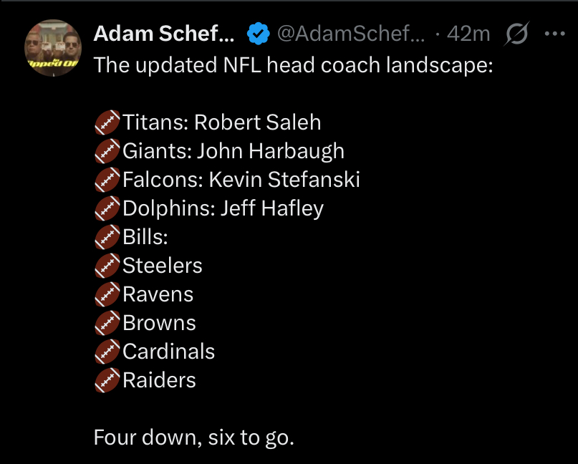Click the football emoji beside Ravens
Viewport: 578px width, 464px height.
coord(107,294)
